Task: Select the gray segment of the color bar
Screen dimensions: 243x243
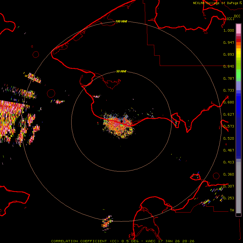Action: [x=238, y=188]
